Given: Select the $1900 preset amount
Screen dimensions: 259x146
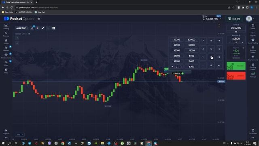Looking at the screenshot, I should [176, 56].
